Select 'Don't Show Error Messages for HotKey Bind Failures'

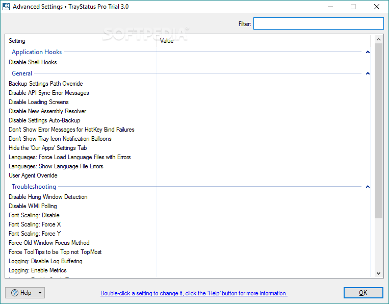[71, 129]
